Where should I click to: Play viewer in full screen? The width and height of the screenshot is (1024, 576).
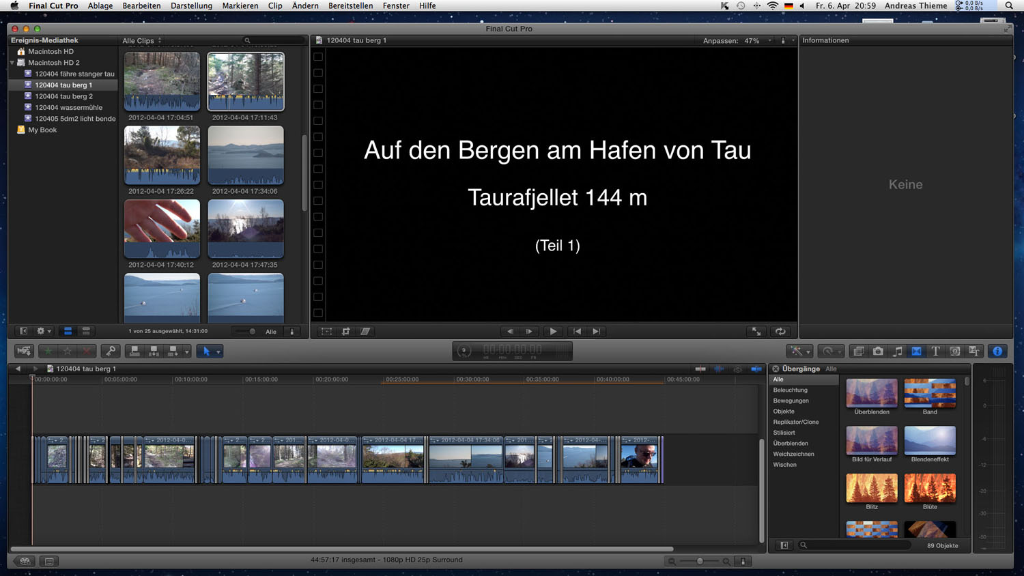click(756, 331)
